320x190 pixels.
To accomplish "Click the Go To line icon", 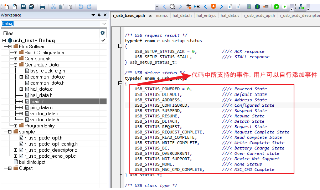I will [197, 7].
